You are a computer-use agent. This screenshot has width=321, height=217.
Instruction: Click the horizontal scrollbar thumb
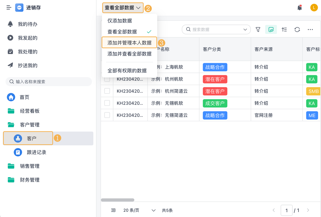(117, 200)
